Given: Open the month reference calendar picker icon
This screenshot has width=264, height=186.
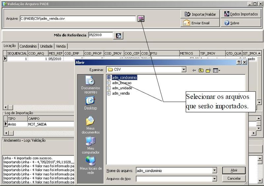Looking at the screenshot, I should coord(118,35).
